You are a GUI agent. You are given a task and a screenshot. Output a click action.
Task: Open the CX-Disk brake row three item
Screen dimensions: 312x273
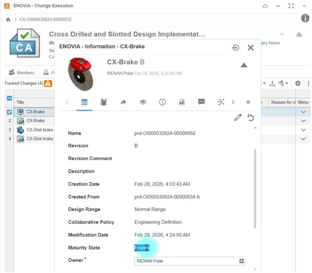coord(40,130)
